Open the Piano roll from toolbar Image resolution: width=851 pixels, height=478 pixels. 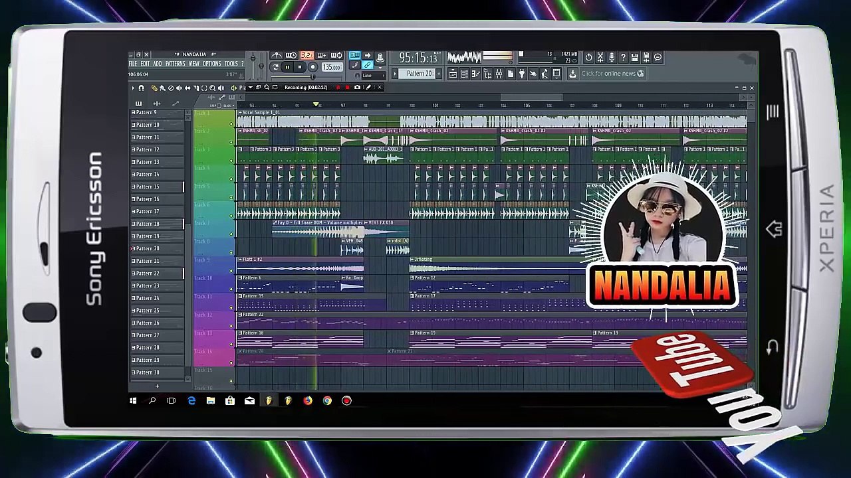[x=475, y=74]
